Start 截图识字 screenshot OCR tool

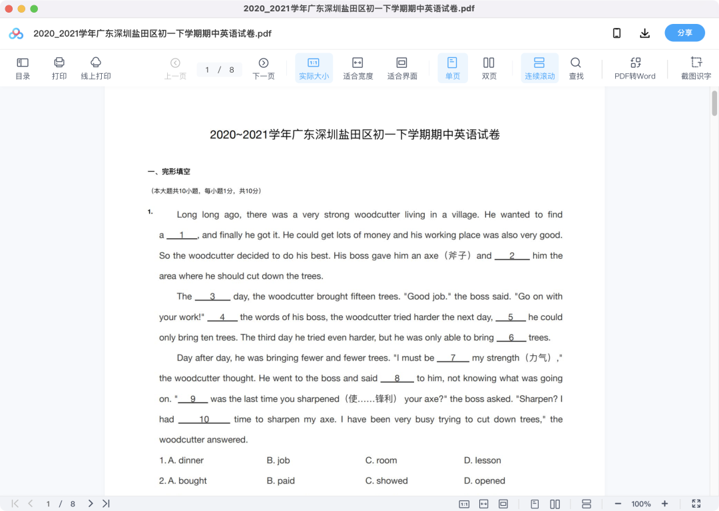click(x=696, y=69)
